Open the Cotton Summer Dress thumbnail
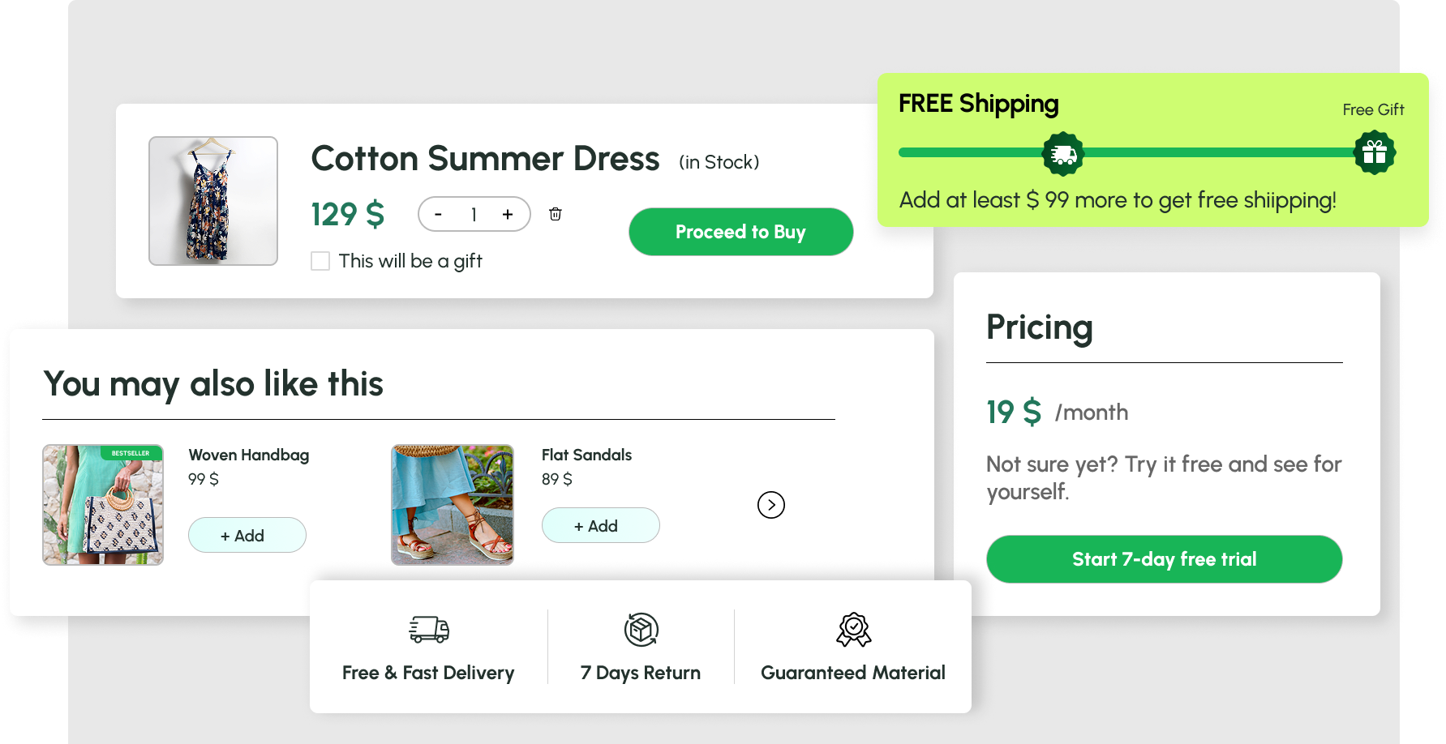The image size is (1446, 744). click(213, 201)
